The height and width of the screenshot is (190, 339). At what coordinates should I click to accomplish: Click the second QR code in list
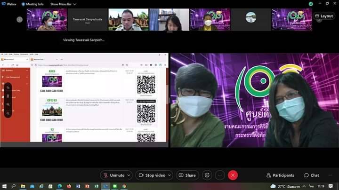click(x=146, y=113)
